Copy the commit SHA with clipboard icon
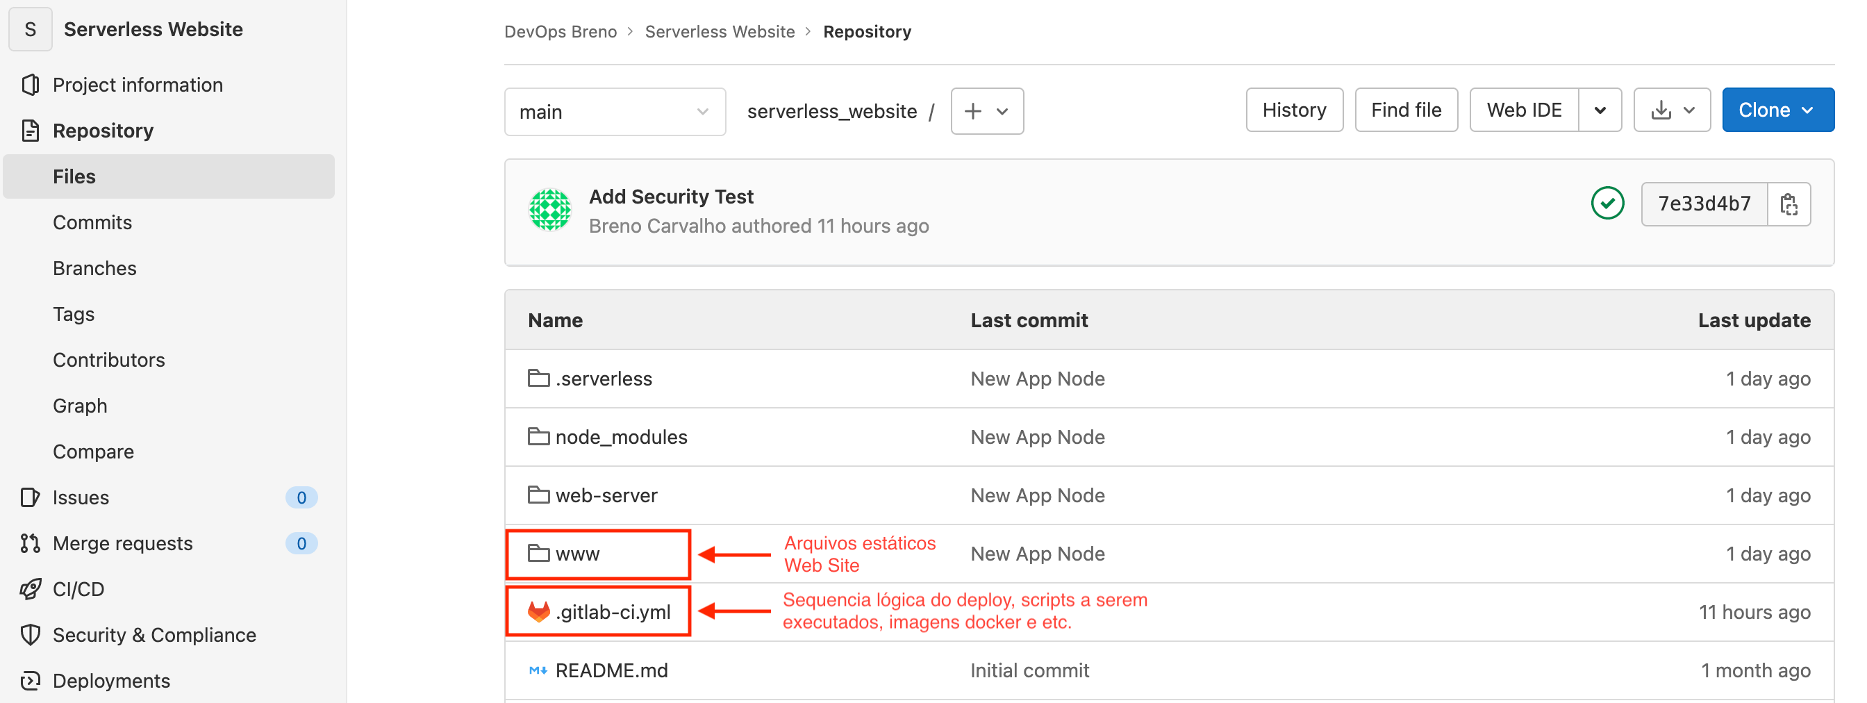Viewport: 1867px width, 703px height. tap(1788, 204)
